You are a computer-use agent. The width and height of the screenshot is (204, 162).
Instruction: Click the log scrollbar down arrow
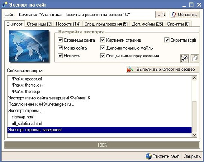pyautogui.click(x=194, y=135)
